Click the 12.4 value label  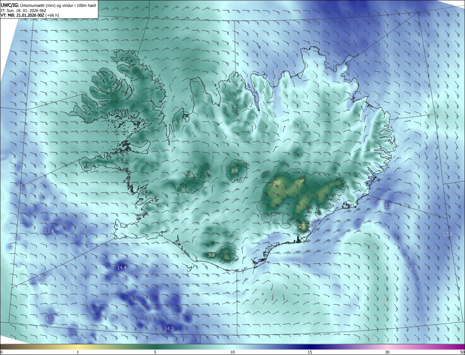click(x=43, y=277)
